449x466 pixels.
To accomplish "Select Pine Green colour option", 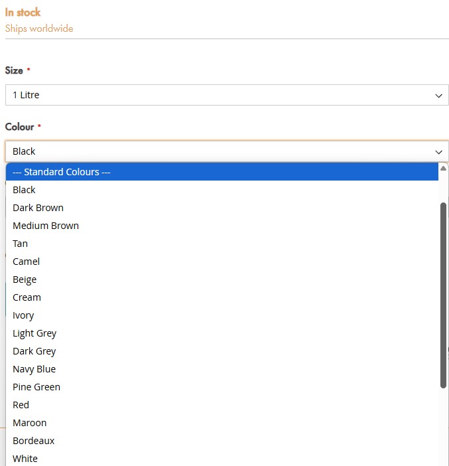I will point(222,387).
